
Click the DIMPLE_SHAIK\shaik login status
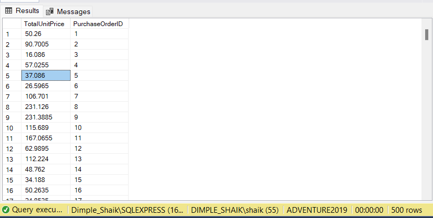[x=234, y=210]
